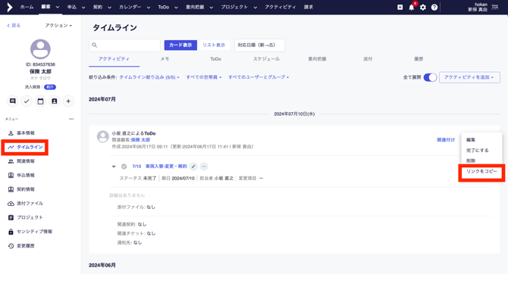Click the search magnifier icon
Screen dimensions: 508x296
point(95,45)
